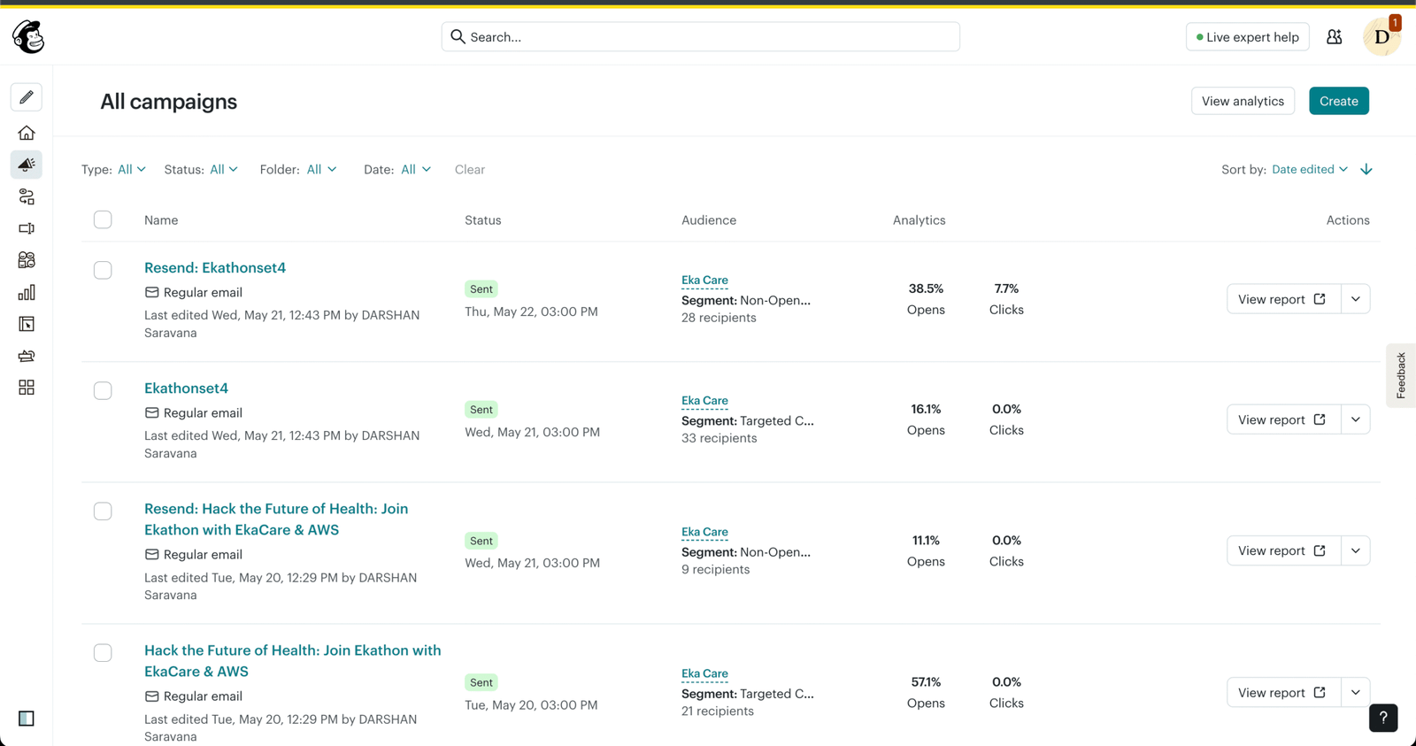Open the Date filter dropdown

pos(416,169)
